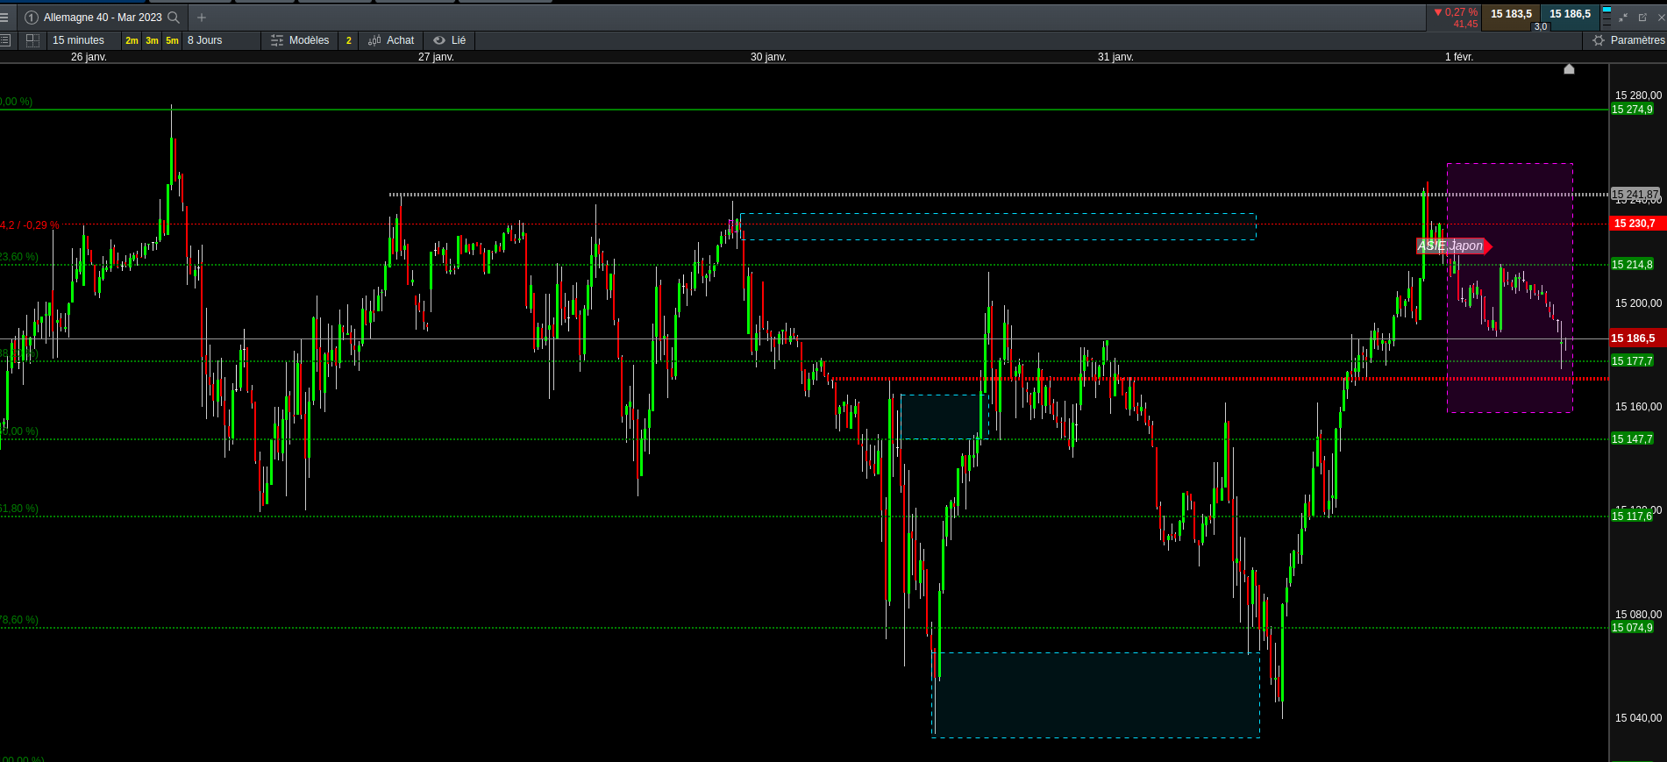Pop out the chart into a new window
Image resolution: width=1667 pixels, height=762 pixels.
(x=1642, y=18)
